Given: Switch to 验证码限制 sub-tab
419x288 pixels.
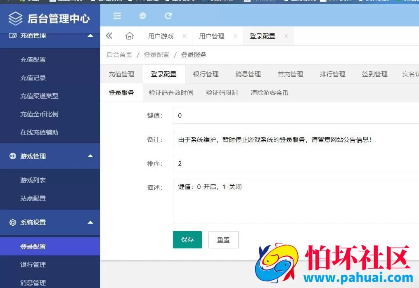Looking at the screenshot, I should [x=222, y=93].
